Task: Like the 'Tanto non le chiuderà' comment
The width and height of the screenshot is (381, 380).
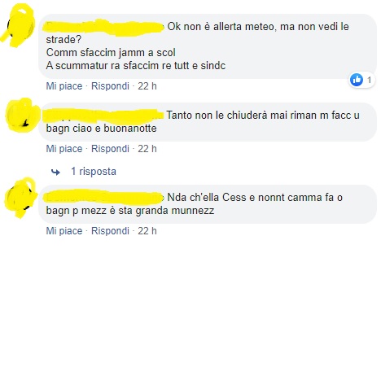Action: [x=64, y=149]
